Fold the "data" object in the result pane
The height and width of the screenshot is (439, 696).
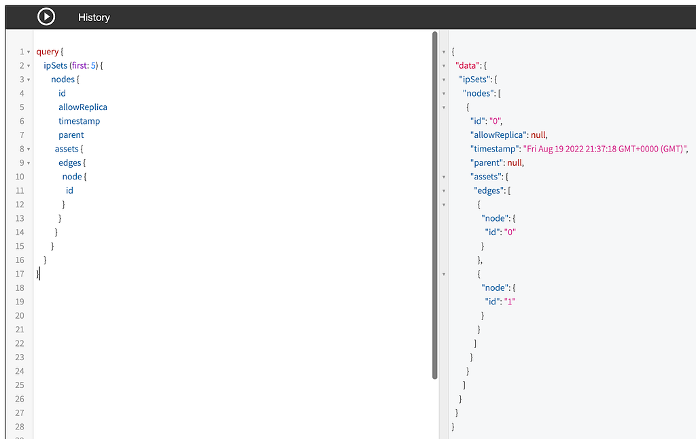click(x=444, y=66)
